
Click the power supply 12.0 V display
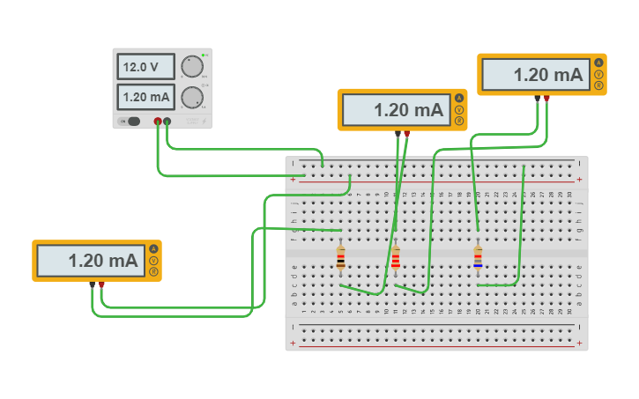tap(145, 67)
